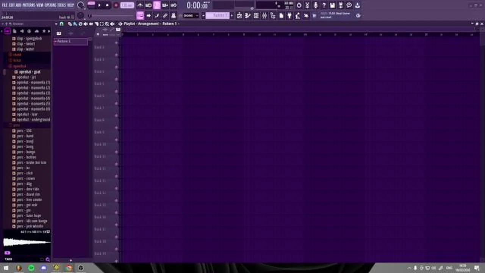Image resolution: width=485 pixels, height=273 pixels.
Task: Select the pencil Draw tool in Playlist
Action: click(x=70, y=24)
